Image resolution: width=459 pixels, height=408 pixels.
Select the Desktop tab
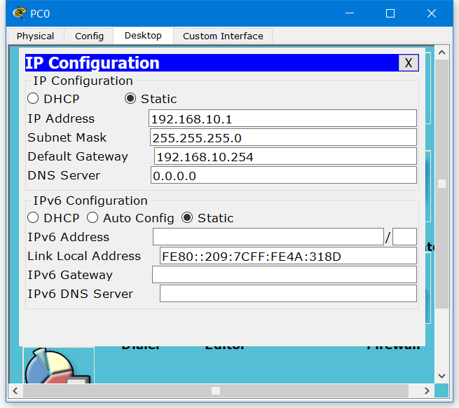(x=143, y=36)
